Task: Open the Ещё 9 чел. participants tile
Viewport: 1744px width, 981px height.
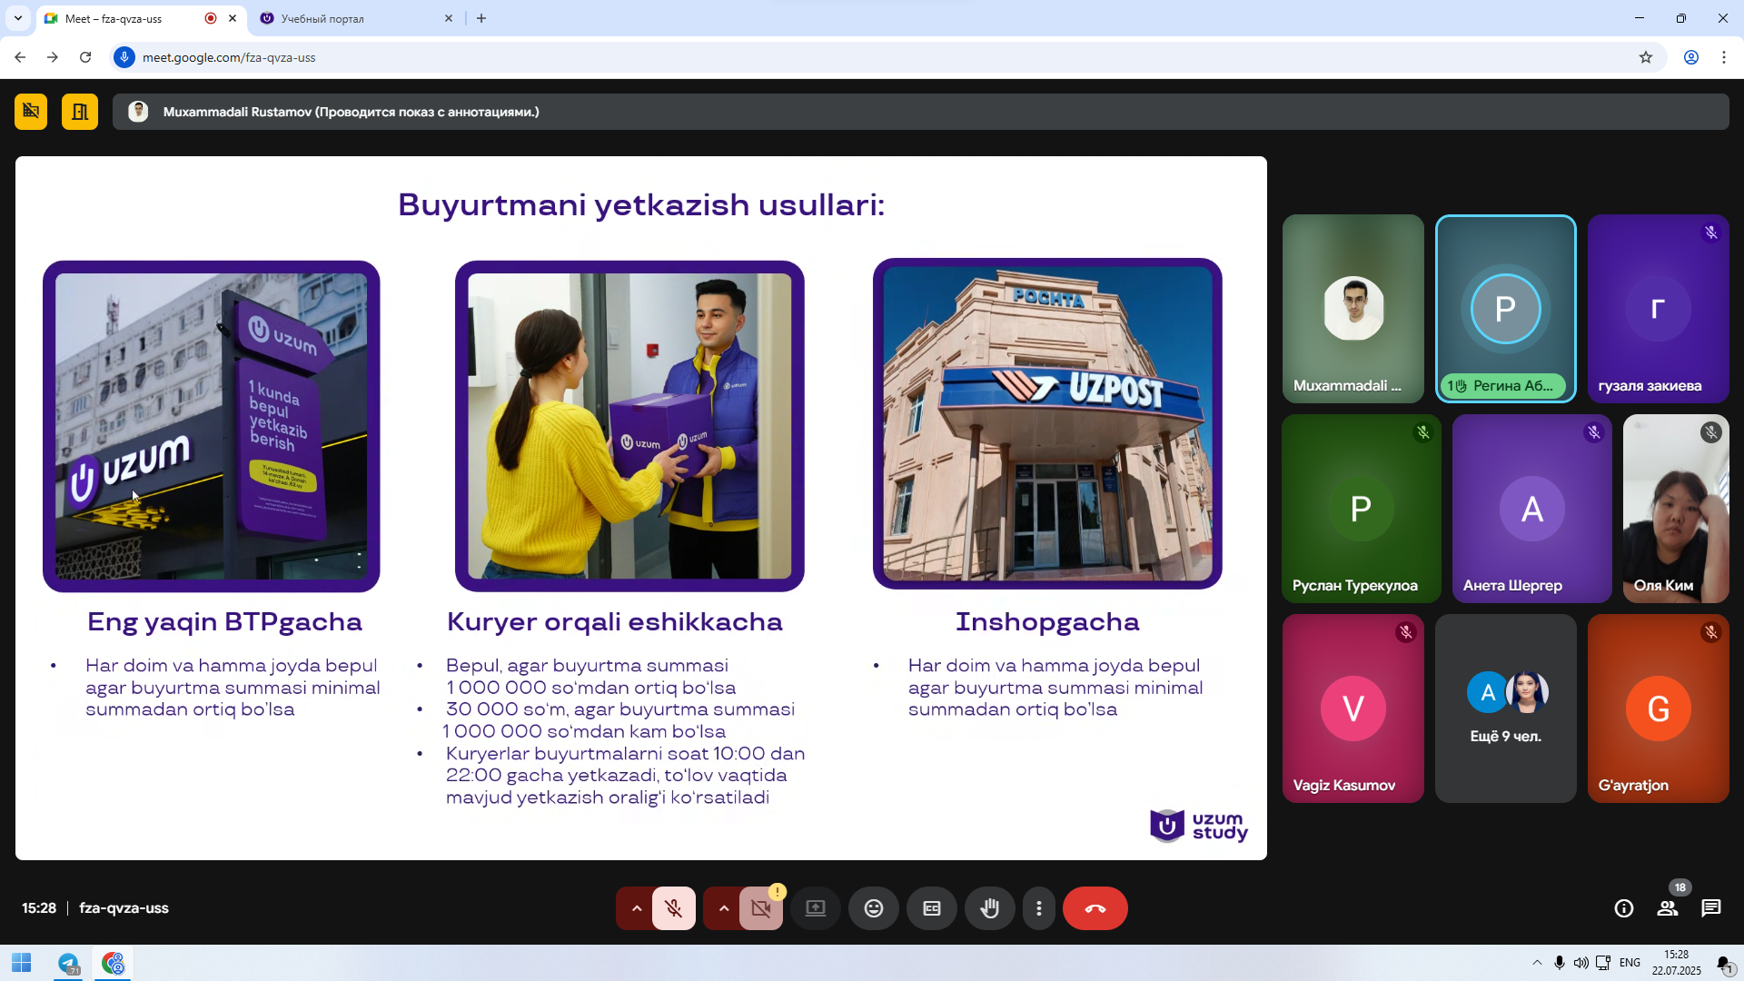Action: pos(1505,708)
